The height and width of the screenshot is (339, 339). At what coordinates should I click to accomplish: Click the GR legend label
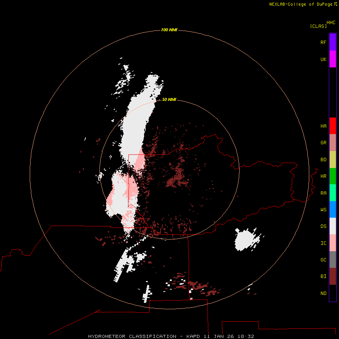point(323,143)
